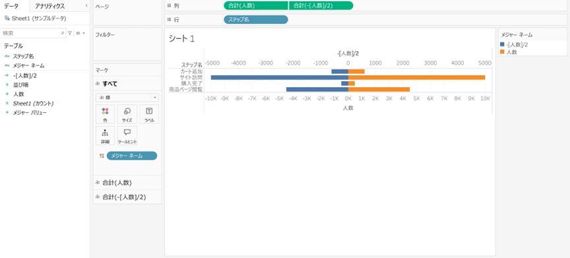The height and width of the screenshot is (258, 570).
Task: Select the ステップ名 field in data pane
Action: [24, 56]
